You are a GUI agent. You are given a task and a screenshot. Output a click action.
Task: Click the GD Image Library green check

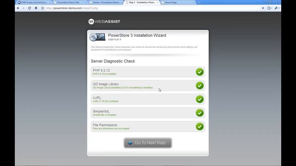point(199,86)
